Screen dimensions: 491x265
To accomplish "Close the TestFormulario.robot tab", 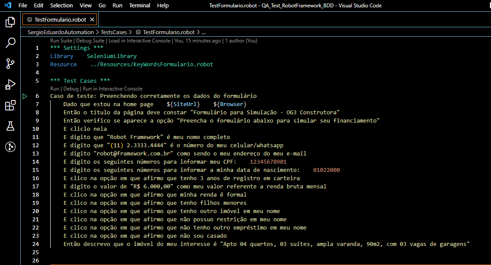I will pyautogui.click(x=92, y=19).
